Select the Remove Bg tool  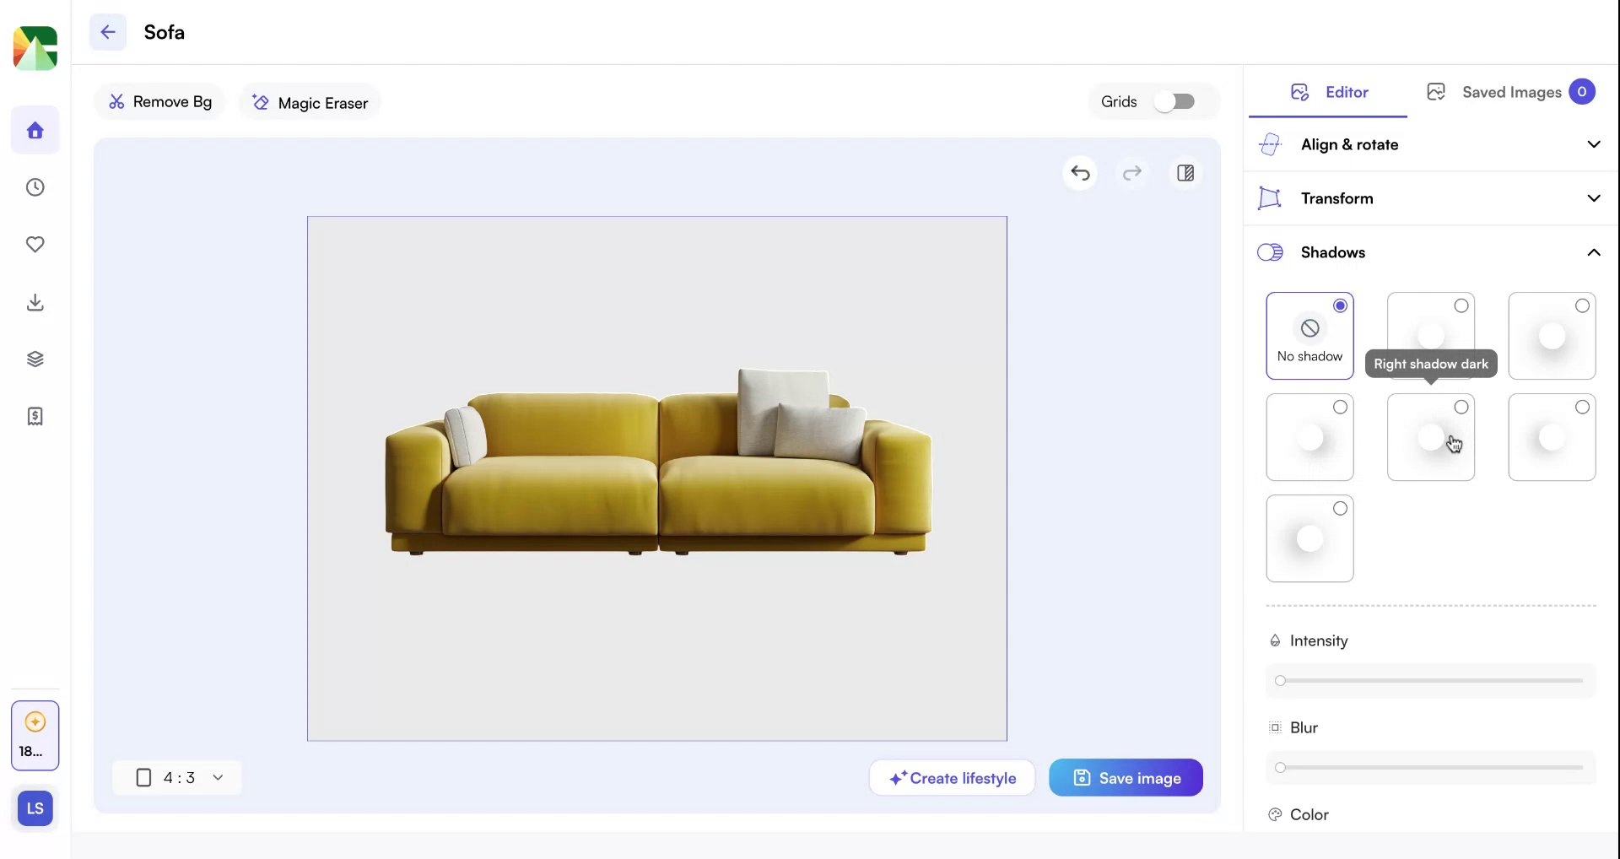point(159,101)
